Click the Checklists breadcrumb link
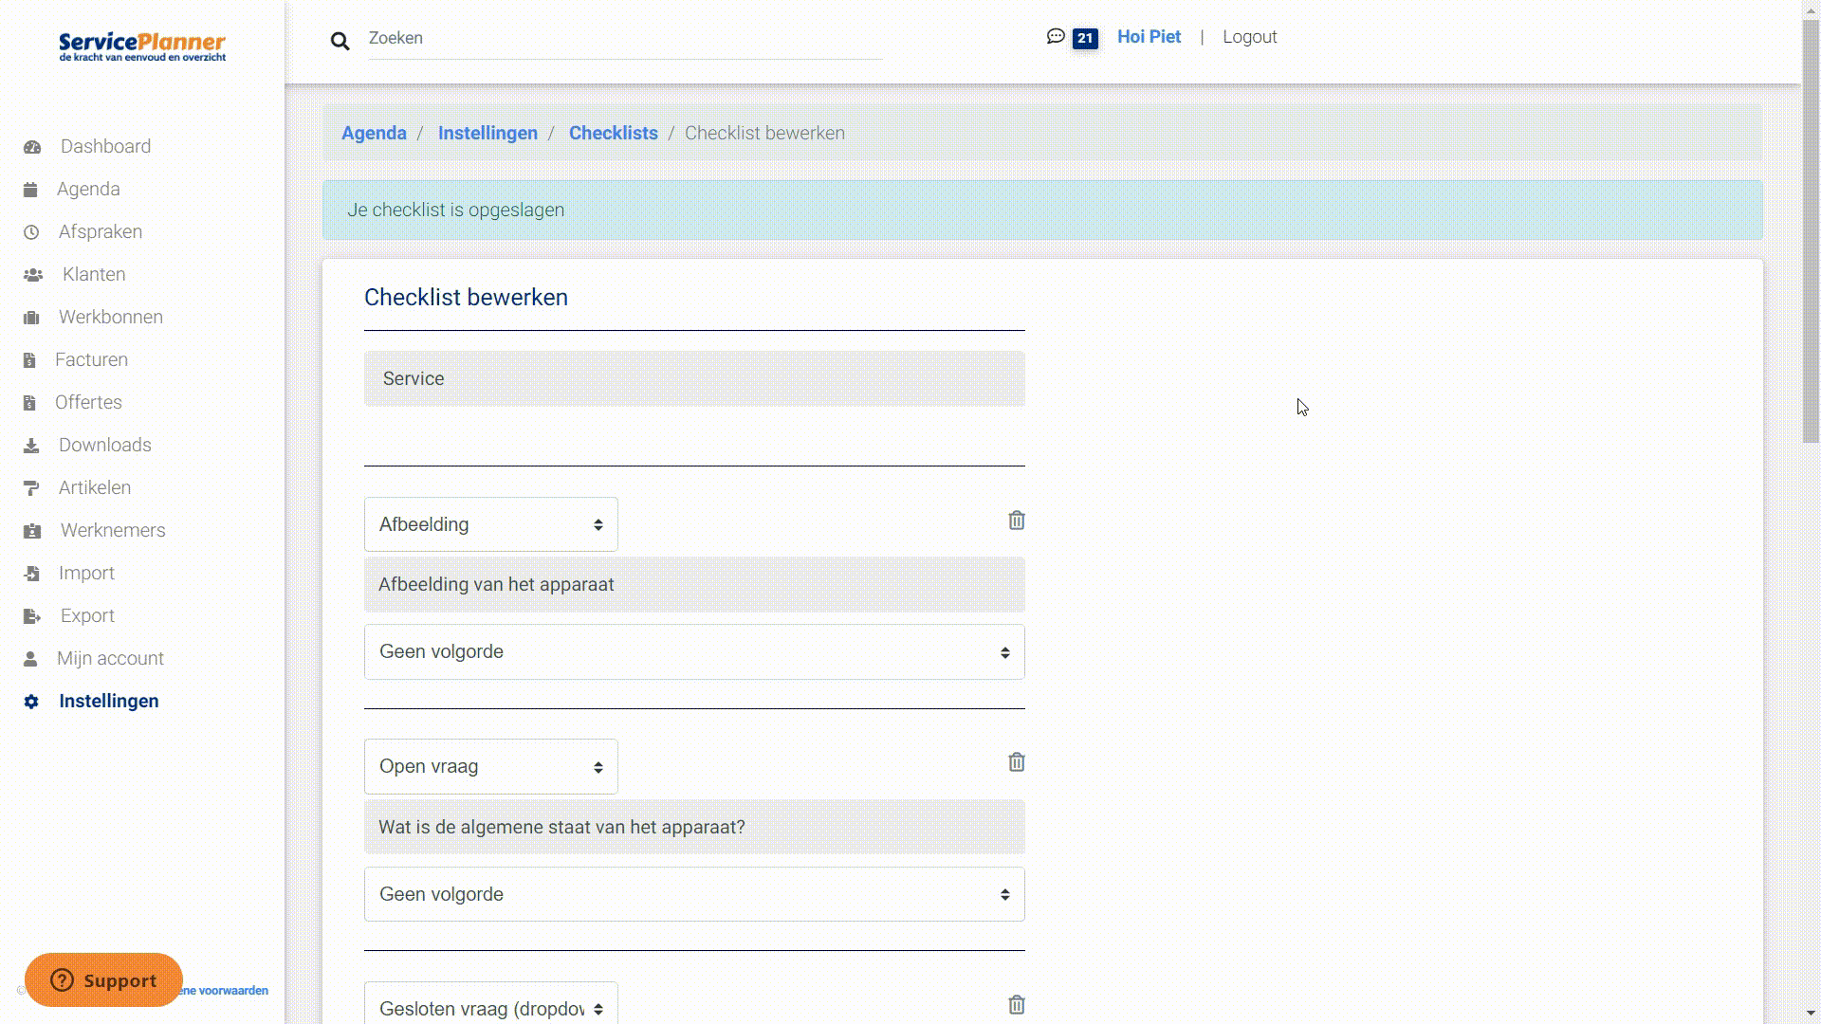The height and width of the screenshot is (1024, 1821). pos(613,133)
